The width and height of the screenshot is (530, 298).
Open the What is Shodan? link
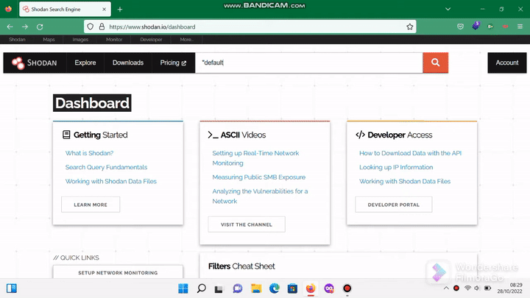coord(89,153)
